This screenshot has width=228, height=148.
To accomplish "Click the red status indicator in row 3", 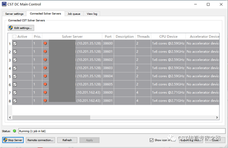I will coord(45,60).
